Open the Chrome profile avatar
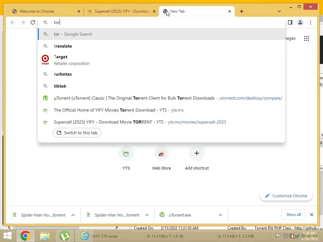The width and height of the screenshot is (323, 242). [300, 22]
